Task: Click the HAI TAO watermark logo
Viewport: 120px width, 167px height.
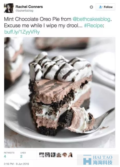Action: point(98,160)
